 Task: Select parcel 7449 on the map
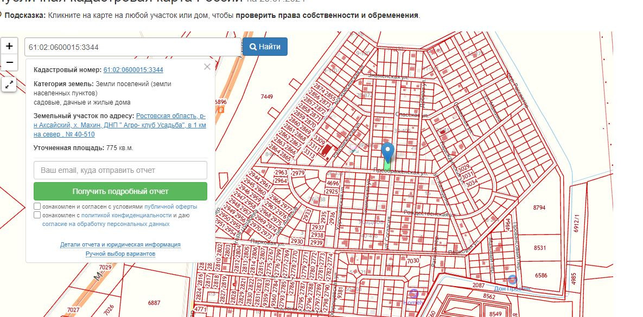(266, 96)
